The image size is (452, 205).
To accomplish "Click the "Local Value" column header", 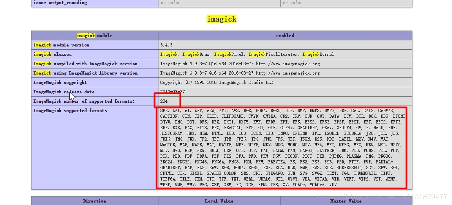I will point(219,201).
